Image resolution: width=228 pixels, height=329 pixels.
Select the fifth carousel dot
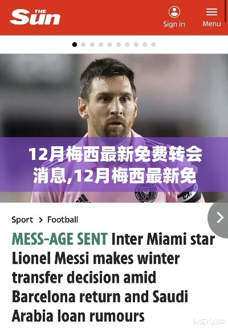[x=109, y=44]
